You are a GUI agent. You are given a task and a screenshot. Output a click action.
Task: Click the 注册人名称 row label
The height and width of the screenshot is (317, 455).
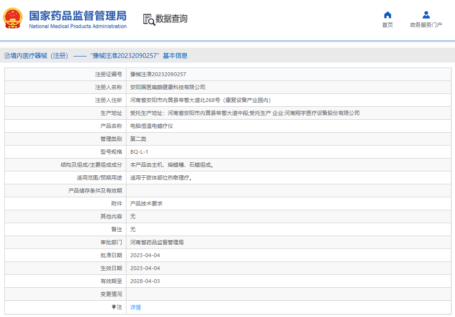point(109,87)
